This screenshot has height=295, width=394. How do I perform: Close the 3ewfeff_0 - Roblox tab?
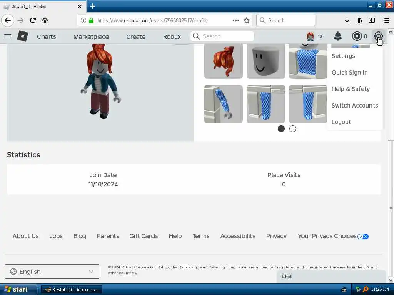79,7
